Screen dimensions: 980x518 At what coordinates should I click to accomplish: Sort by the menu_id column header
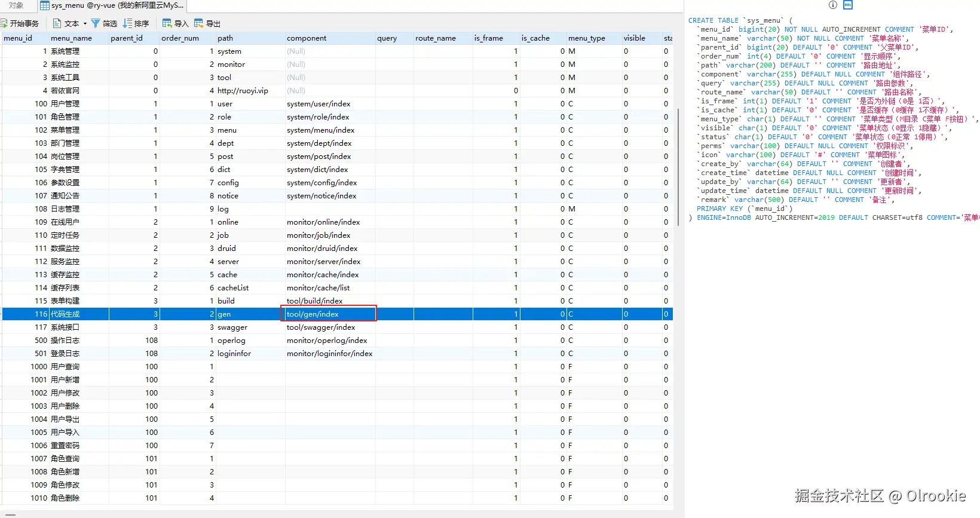[x=18, y=38]
